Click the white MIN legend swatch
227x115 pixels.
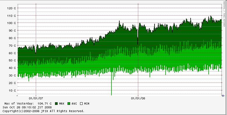click(81, 103)
